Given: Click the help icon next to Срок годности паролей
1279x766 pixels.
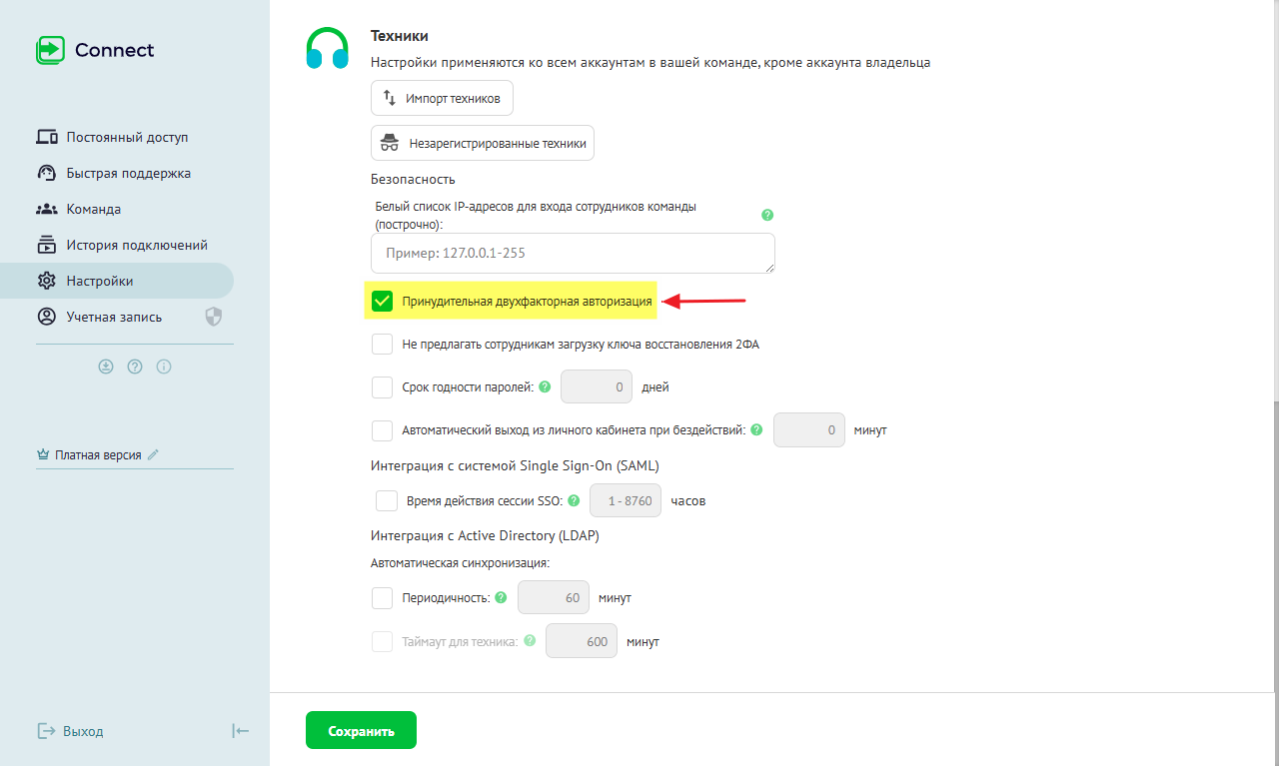Looking at the screenshot, I should click(x=545, y=386).
